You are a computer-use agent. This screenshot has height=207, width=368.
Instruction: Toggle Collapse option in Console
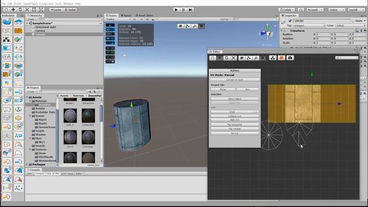click(40, 174)
